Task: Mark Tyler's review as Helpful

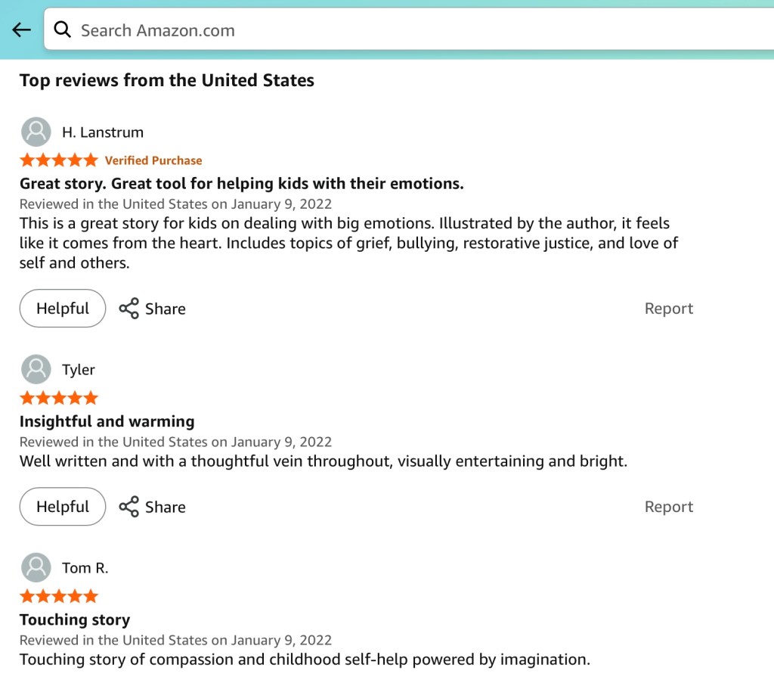Action: [x=63, y=507]
